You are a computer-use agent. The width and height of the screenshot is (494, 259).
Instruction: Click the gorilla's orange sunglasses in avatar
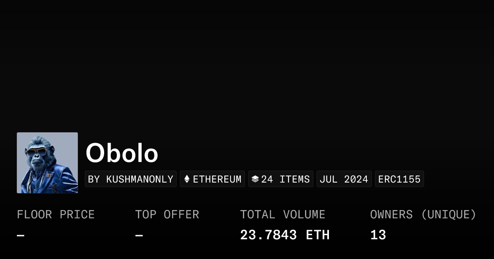point(37,152)
